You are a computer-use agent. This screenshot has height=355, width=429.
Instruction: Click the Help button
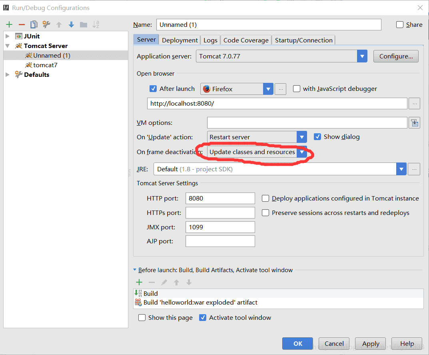point(407,343)
